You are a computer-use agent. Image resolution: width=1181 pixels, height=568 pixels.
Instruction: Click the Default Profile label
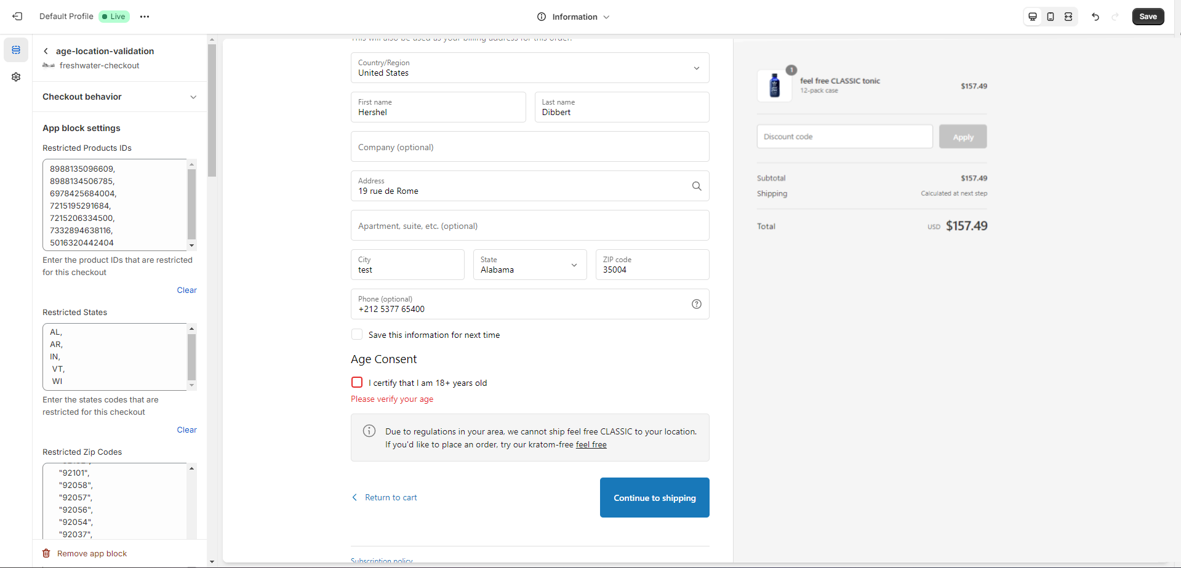point(66,17)
